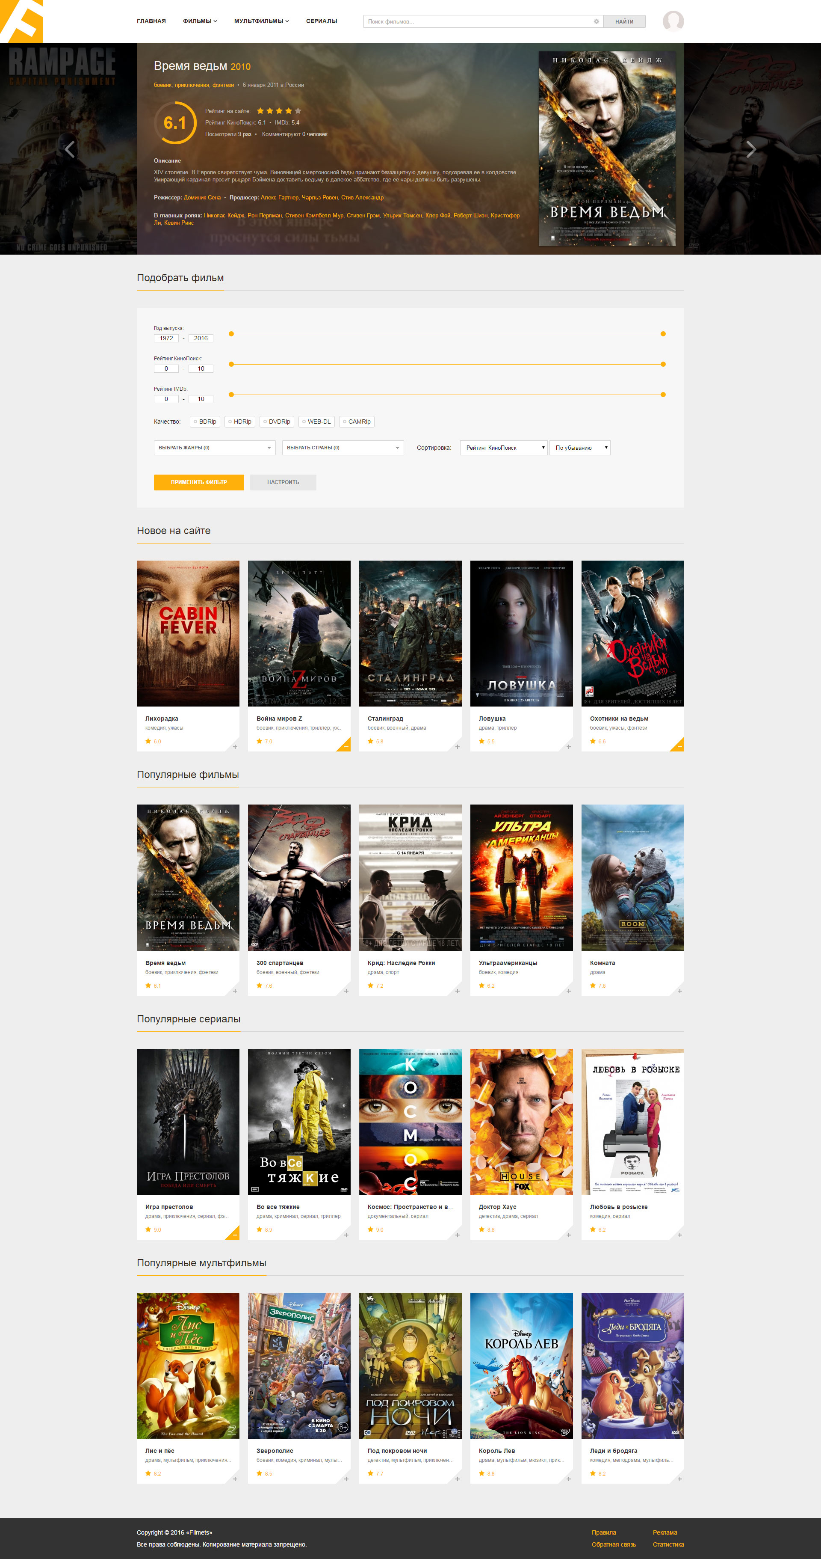Open the user avatar profile icon
This screenshot has width=821, height=1559.
(x=673, y=21)
